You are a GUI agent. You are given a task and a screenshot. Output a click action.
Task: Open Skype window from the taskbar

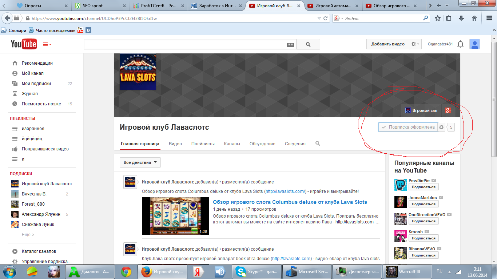[x=257, y=271]
